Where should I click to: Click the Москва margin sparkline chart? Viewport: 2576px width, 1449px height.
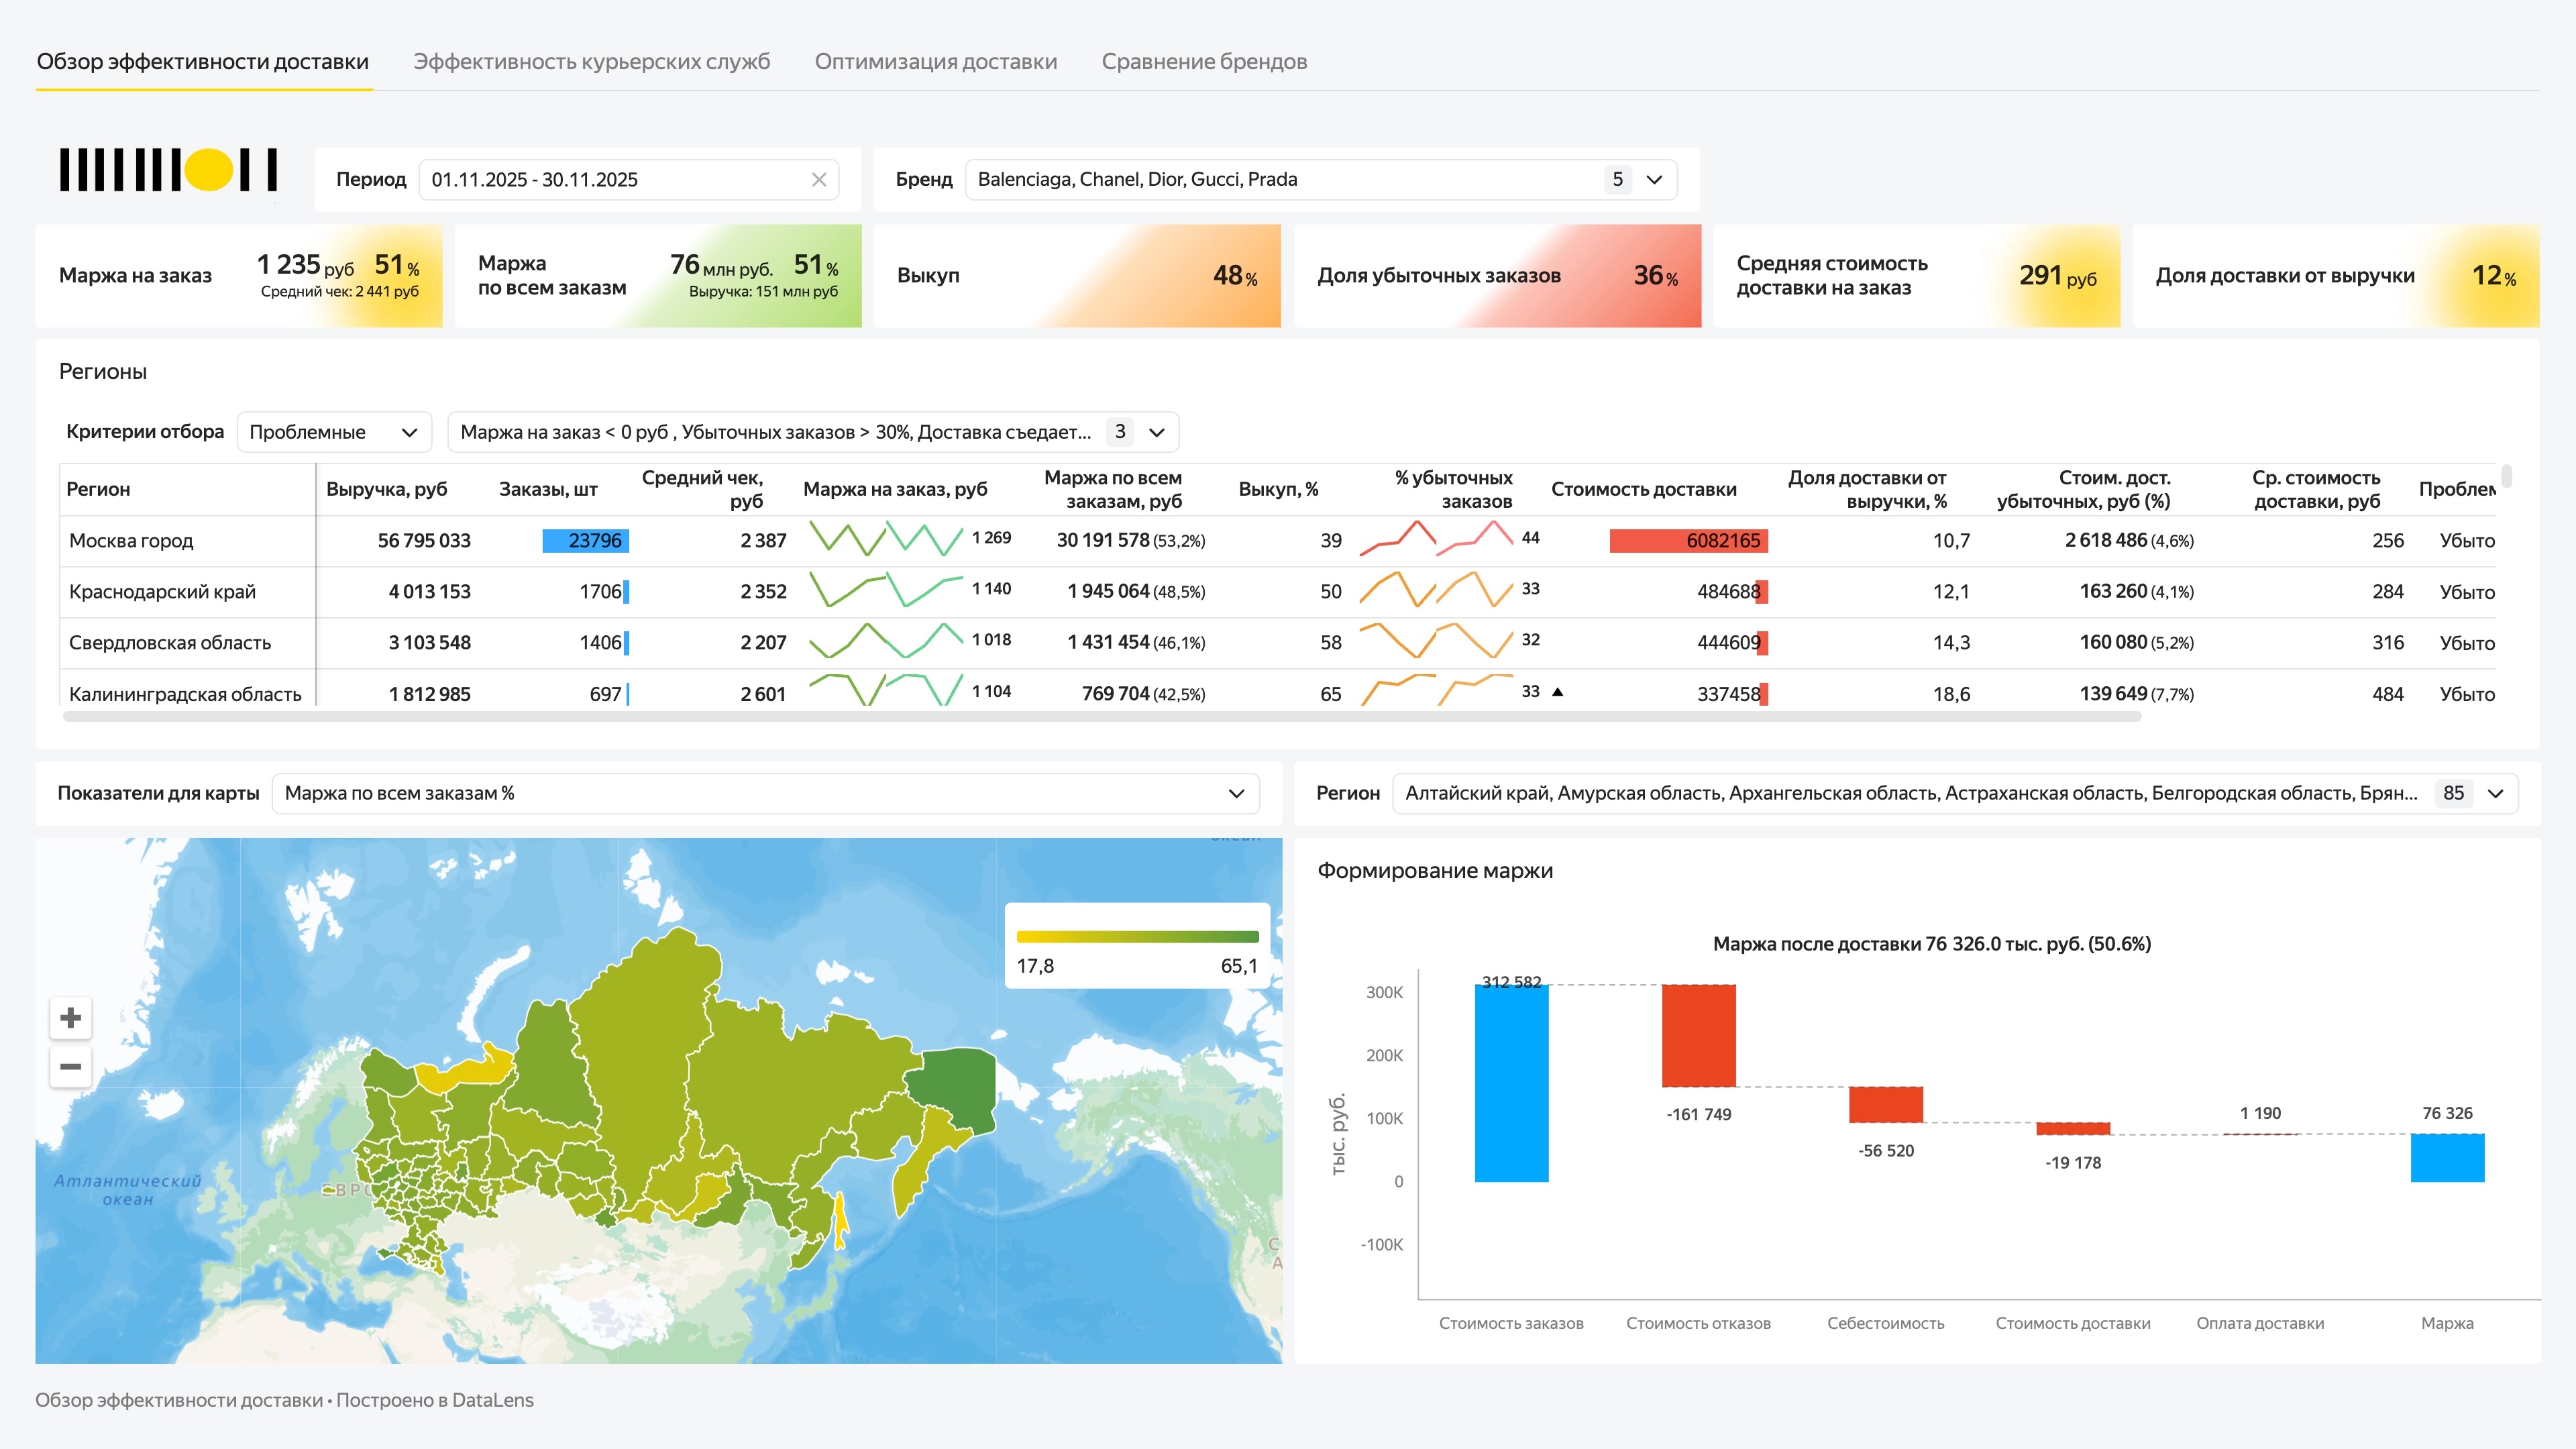click(x=886, y=539)
